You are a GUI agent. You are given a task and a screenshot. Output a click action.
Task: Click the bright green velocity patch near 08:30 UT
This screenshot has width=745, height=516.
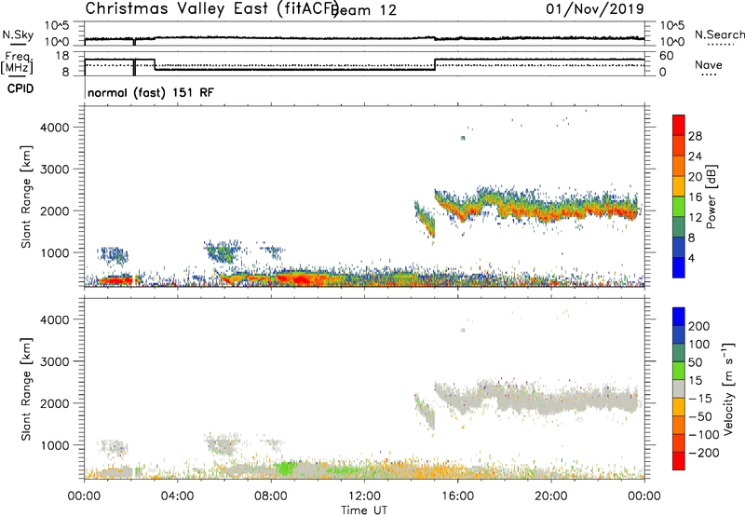tap(286, 468)
